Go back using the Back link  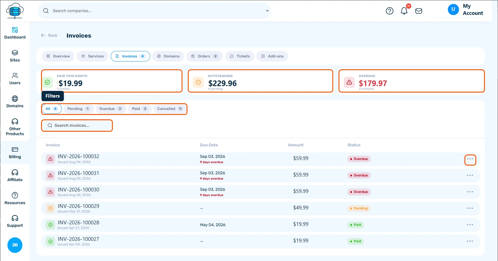[x=49, y=35]
